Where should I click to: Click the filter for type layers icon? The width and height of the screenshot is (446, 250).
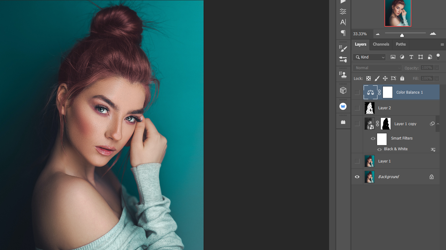click(411, 57)
